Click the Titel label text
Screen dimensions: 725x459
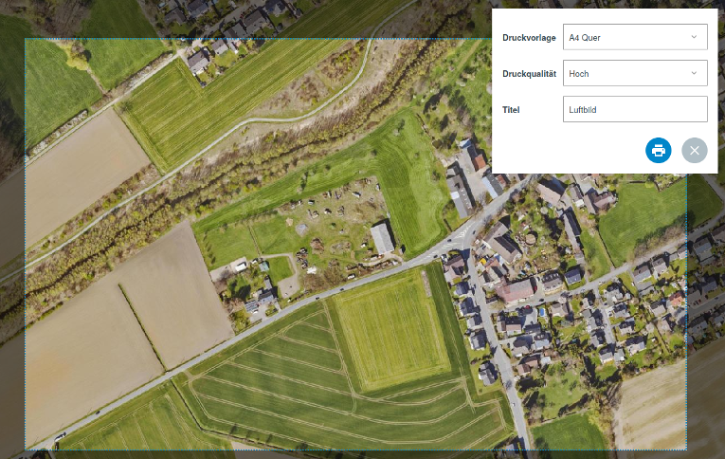(512, 109)
